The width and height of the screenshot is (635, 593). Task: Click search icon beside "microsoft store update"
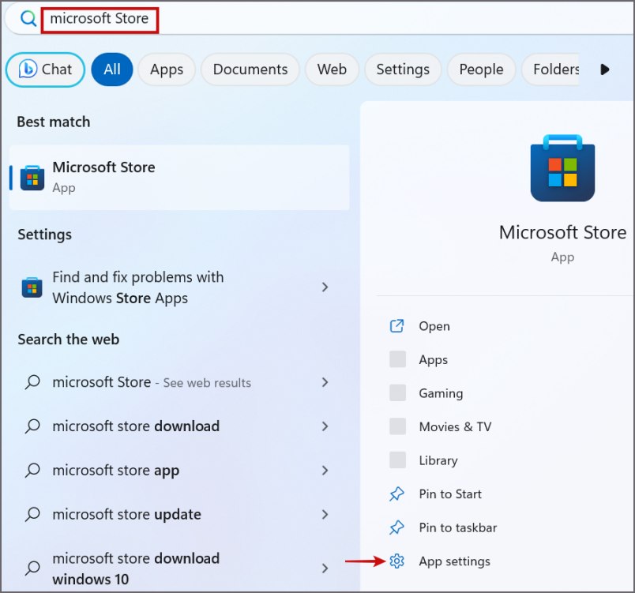(x=32, y=515)
